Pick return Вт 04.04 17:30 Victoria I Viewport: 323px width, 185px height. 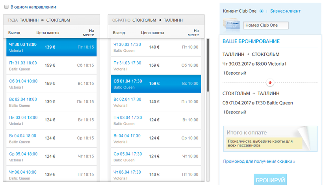click(156, 138)
